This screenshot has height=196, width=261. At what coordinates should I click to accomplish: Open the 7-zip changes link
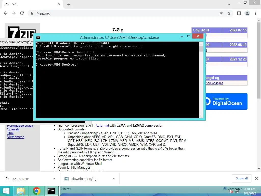[214, 83]
